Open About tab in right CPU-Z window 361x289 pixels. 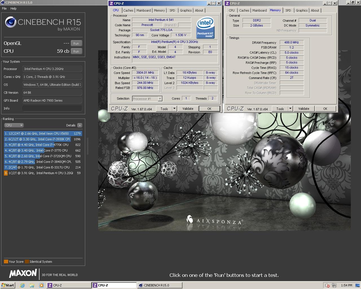point(315,10)
